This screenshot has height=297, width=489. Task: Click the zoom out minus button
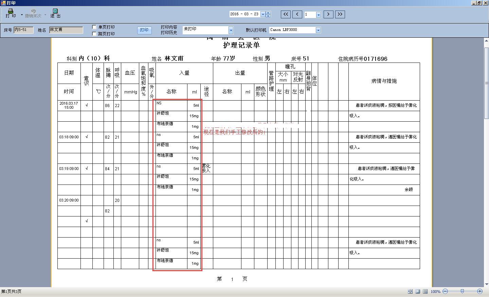[445, 291]
